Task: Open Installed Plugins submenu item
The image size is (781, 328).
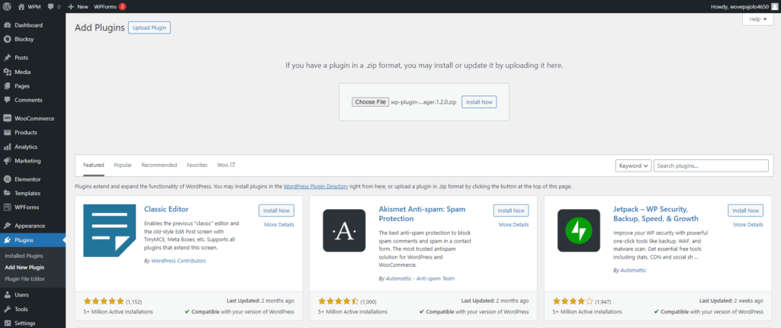Action: [24, 256]
